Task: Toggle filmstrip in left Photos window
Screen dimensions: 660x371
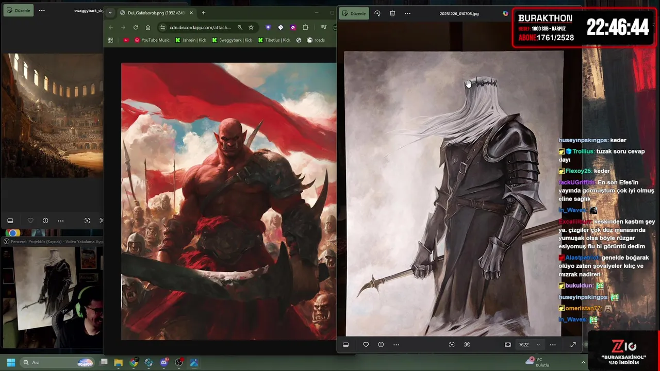Action: pyautogui.click(x=10, y=221)
